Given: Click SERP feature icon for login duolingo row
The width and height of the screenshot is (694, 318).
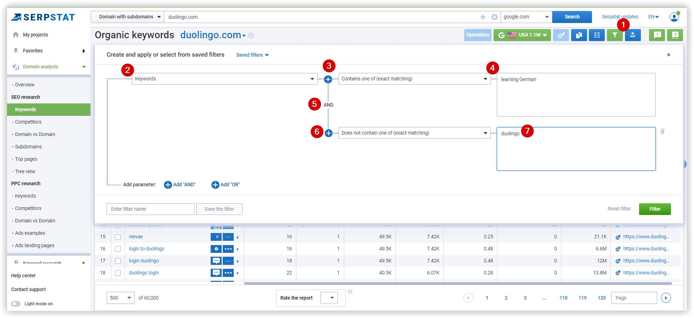Looking at the screenshot, I should [x=216, y=261].
